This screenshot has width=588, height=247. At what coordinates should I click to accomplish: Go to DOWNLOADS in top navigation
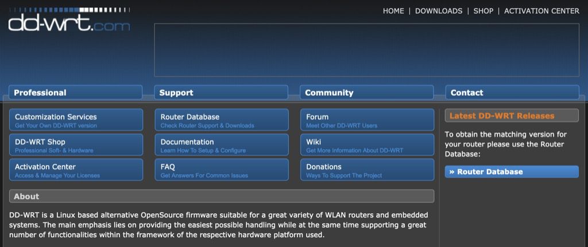point(439,11)
